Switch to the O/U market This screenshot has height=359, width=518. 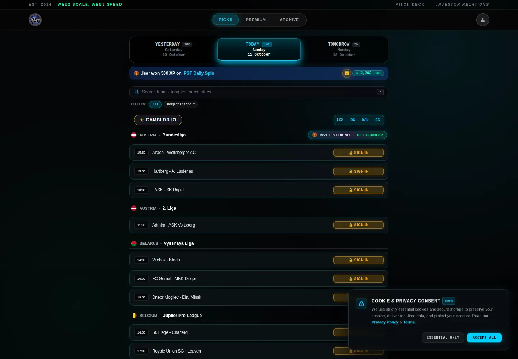pyautogui.click(x=365, y=120)
